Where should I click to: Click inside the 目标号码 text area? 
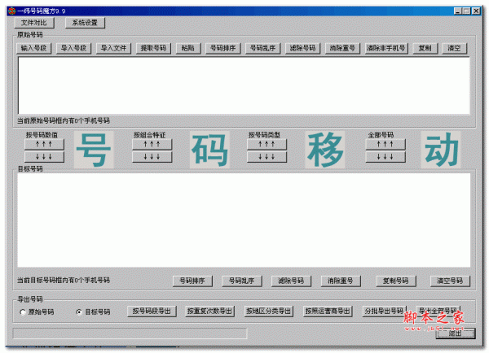pos(244,220)
